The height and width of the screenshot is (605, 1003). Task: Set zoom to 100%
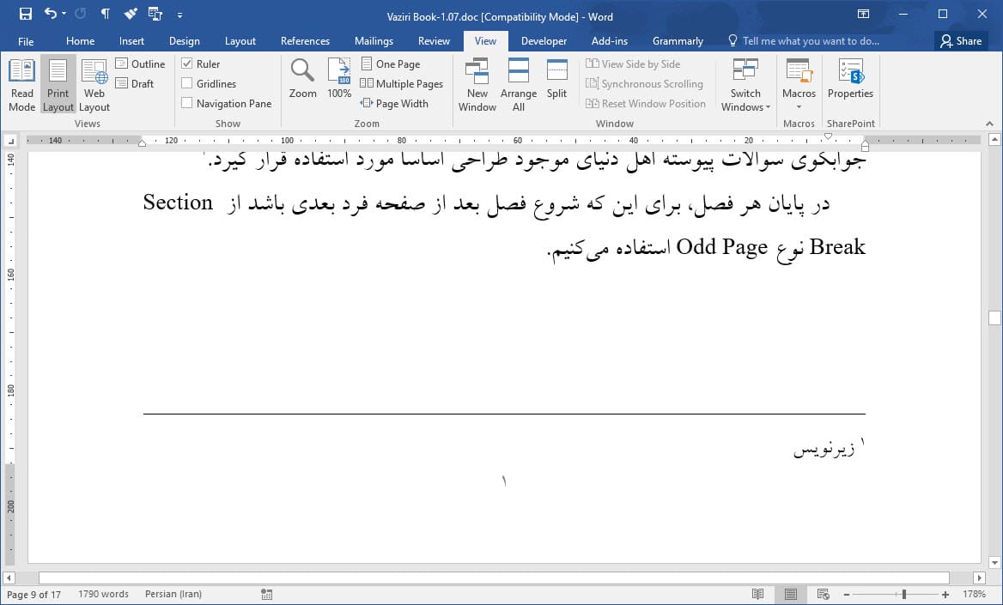(339, 83)
